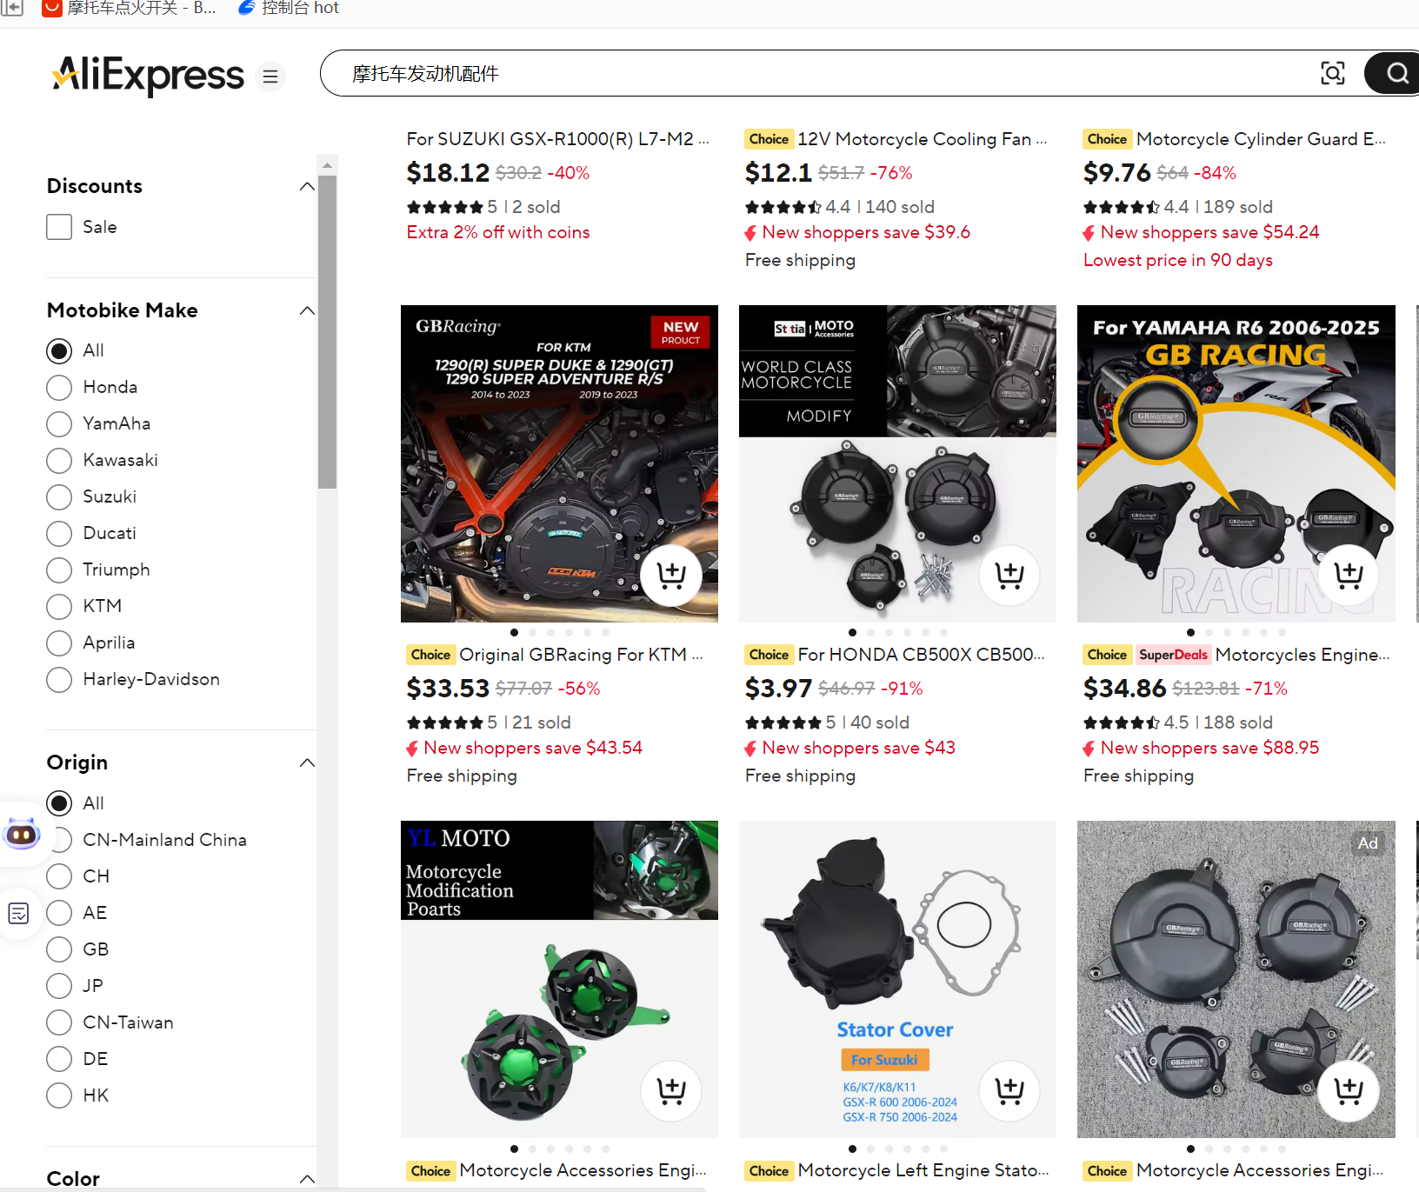Switch to the 摩托车点火开关 browser tab
The image size is (1419, 1192).
(130, 9)
